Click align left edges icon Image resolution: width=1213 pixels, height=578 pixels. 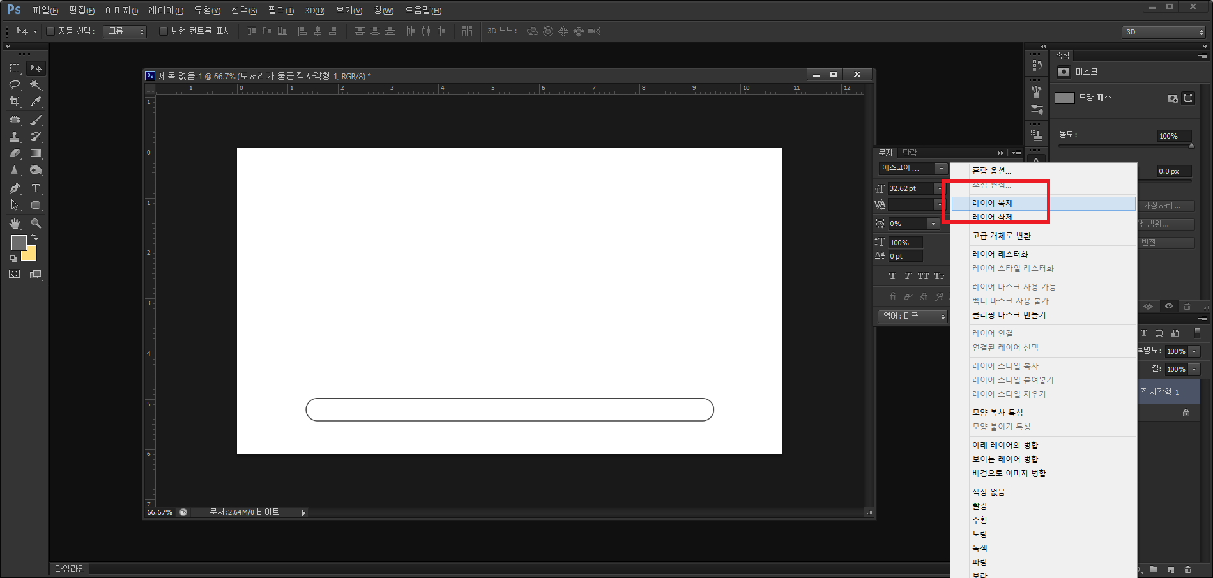point(302,31)
